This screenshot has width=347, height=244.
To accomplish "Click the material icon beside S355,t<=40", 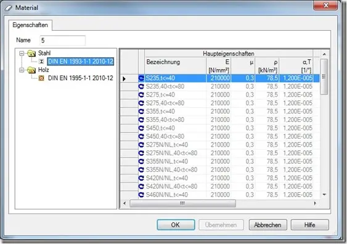I will (x=141, y=112).
